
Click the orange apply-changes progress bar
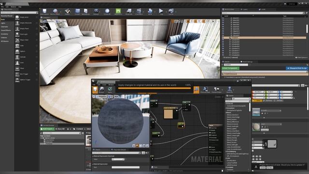click(x=154, y=88)
